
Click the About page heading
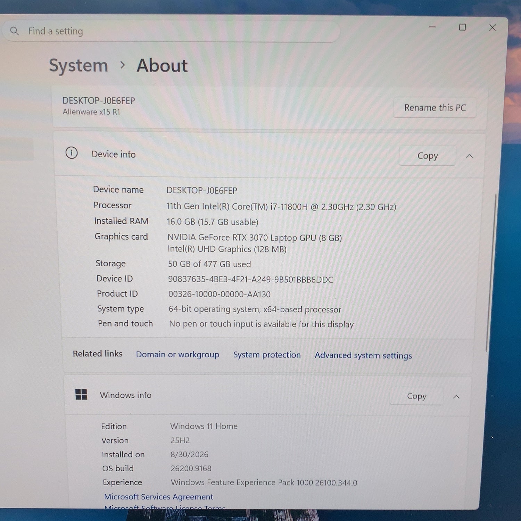[x=162, y=65]
